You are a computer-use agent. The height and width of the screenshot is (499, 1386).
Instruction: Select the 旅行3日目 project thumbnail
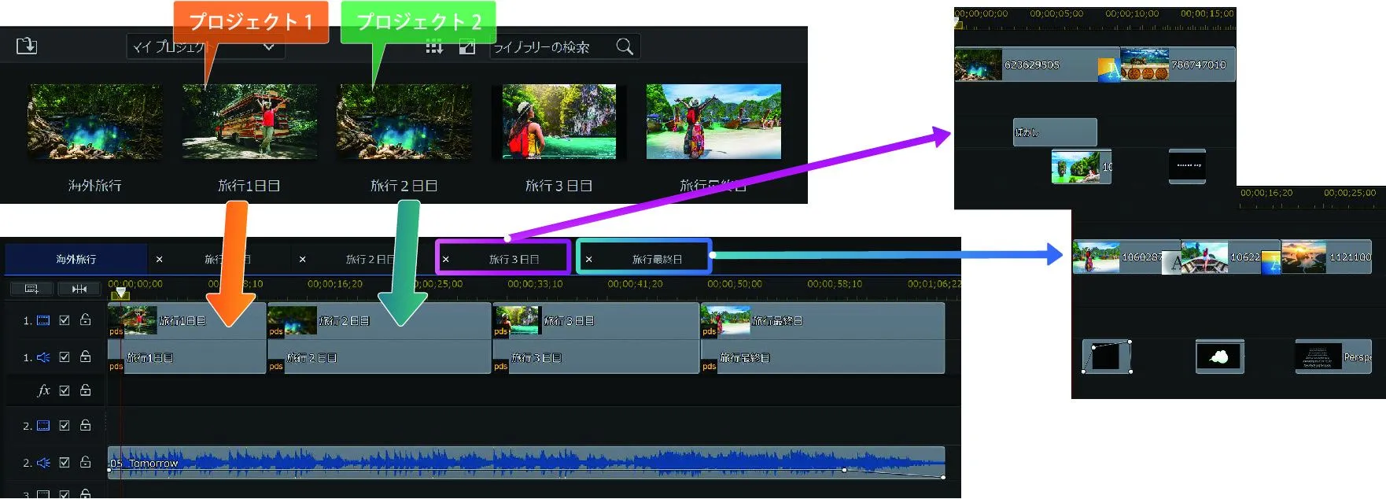tap(558, 123)
